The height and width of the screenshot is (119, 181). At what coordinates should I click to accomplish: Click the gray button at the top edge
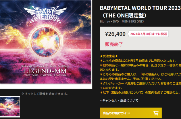(127, 0)
